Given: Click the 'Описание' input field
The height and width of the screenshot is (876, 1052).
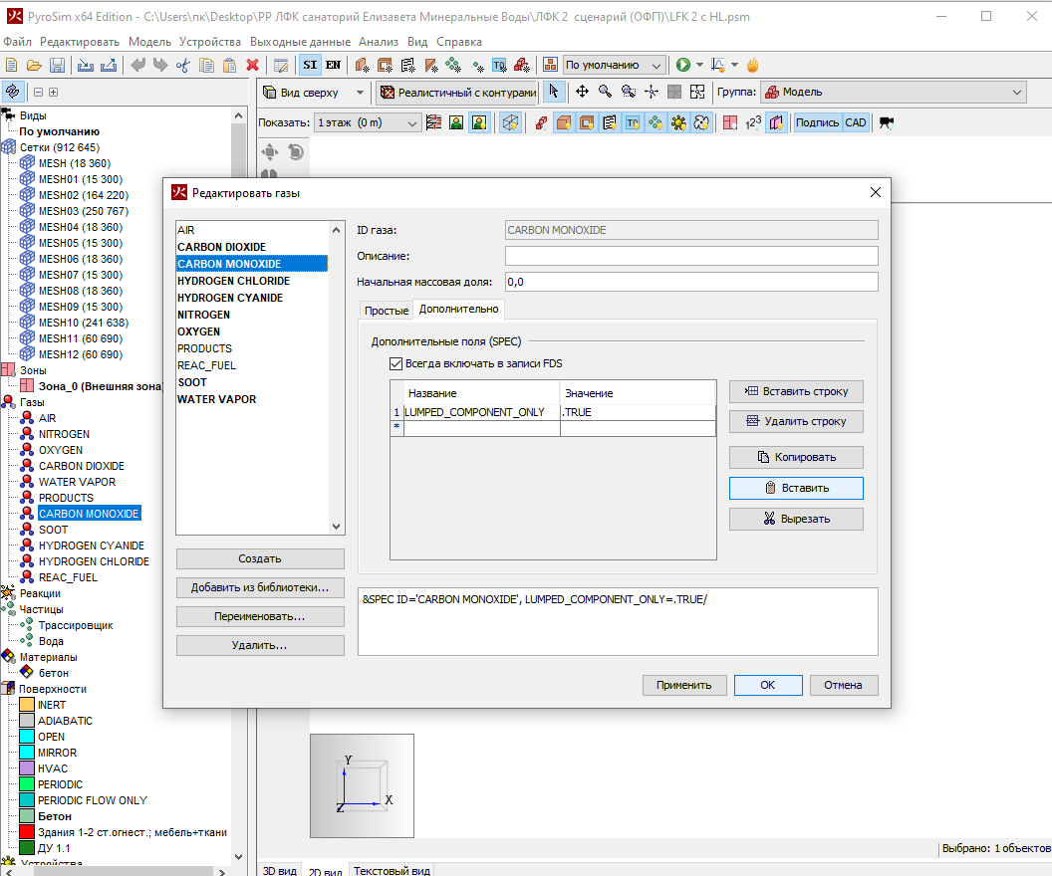Looking at the screenshot, I should pos(691,256).
